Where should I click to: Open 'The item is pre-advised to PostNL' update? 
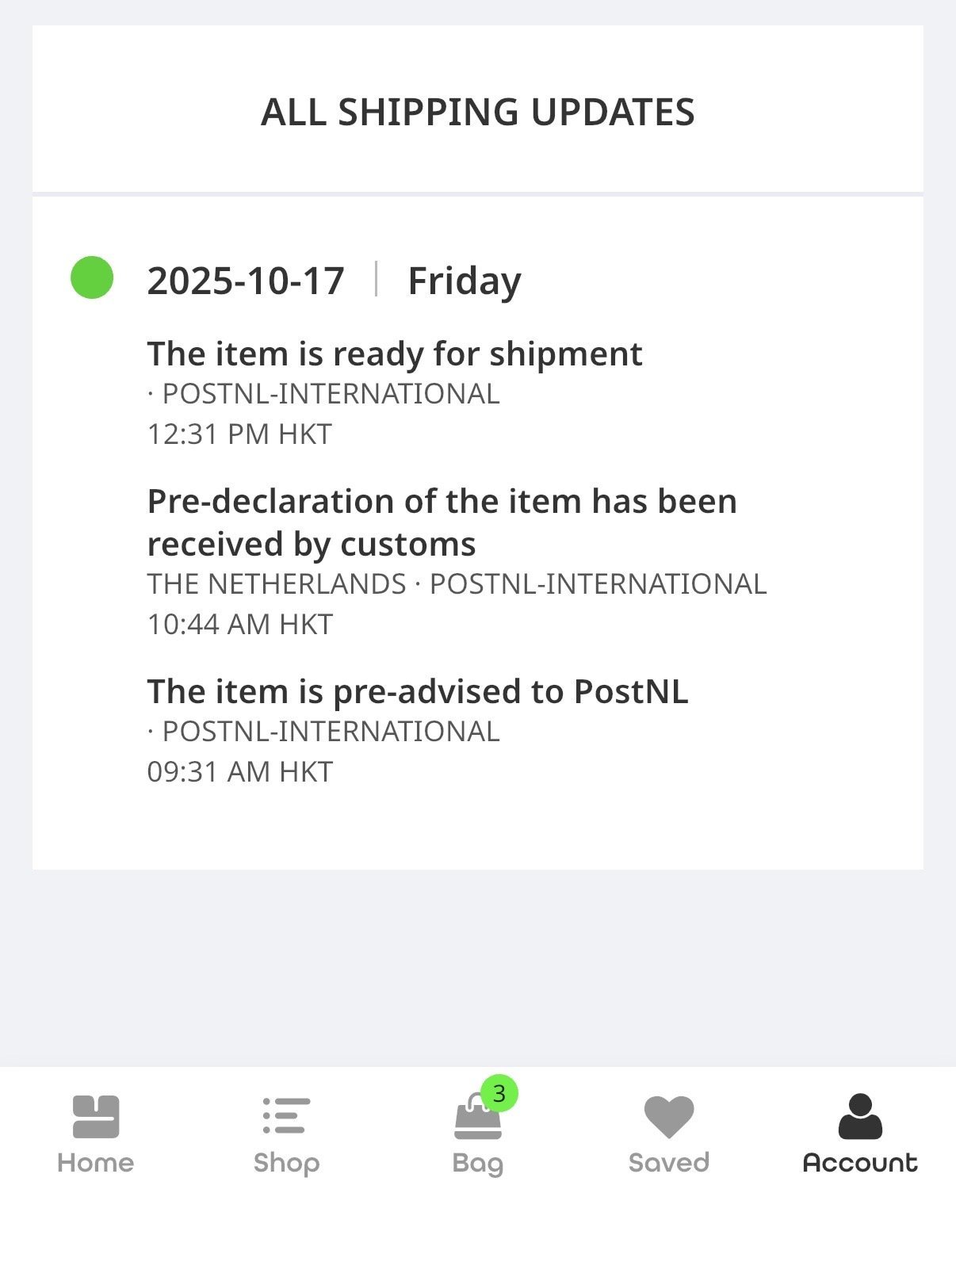[x=418, y=691]
